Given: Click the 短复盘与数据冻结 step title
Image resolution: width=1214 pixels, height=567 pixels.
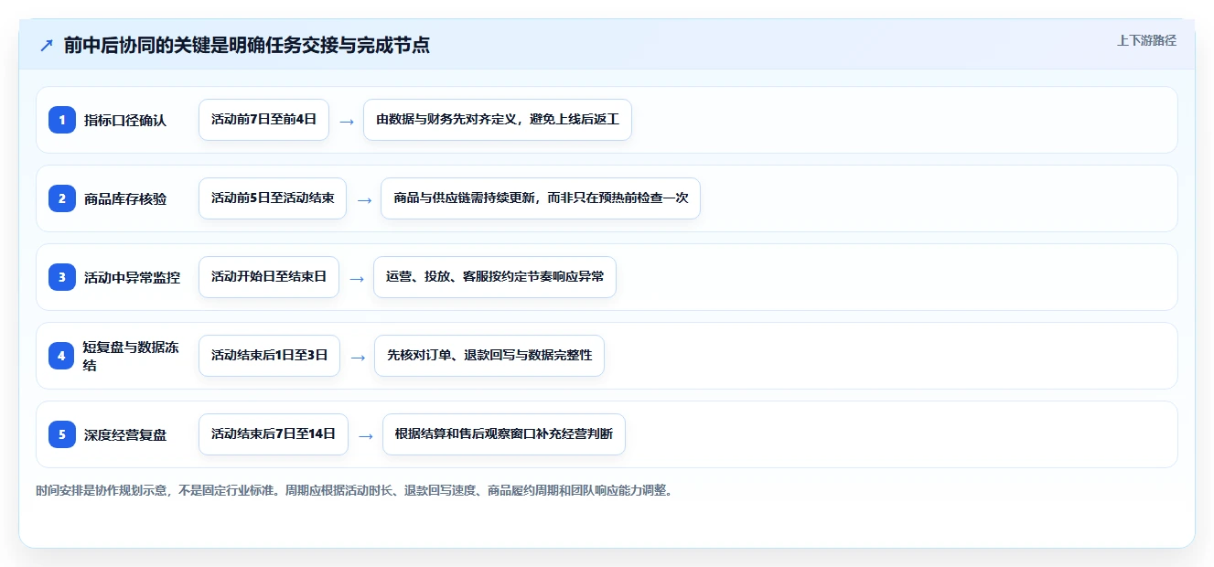Looking at the screenshot, I should [131, 356].
